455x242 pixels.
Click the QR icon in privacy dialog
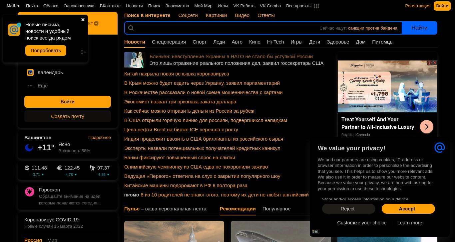tap(315, 232)
